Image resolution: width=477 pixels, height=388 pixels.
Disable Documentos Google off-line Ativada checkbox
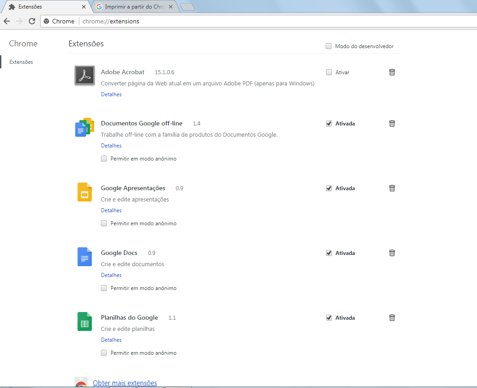point(329,124)
